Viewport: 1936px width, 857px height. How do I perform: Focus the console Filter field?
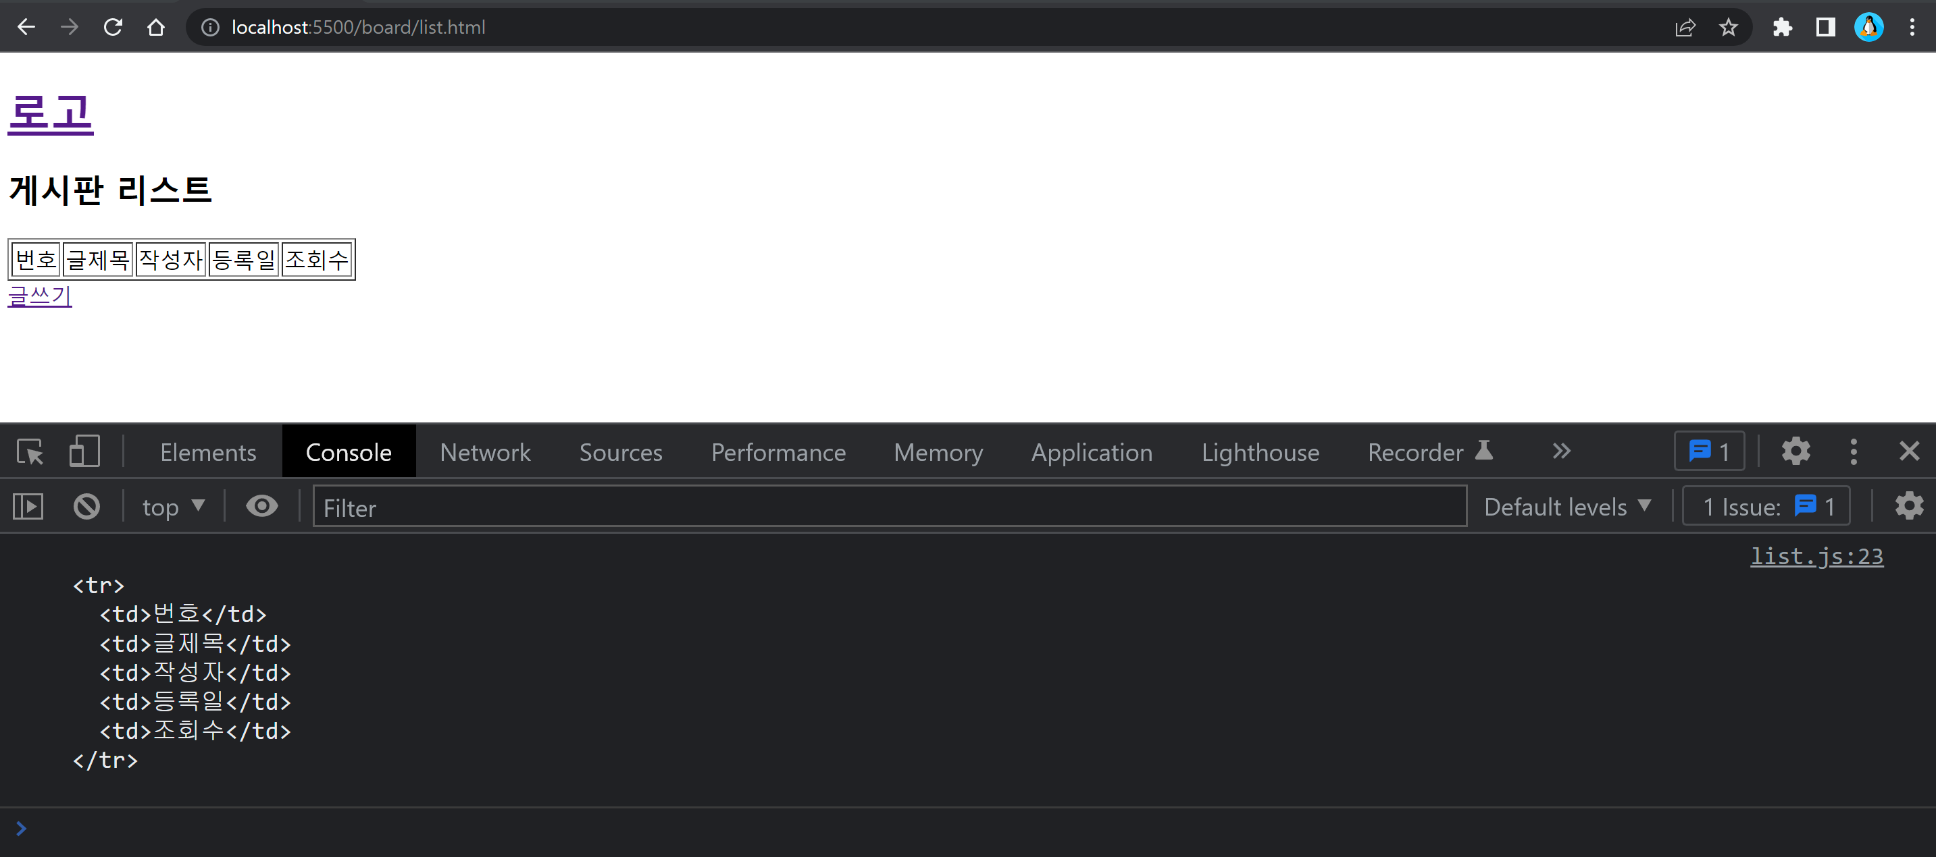[890, 506]
